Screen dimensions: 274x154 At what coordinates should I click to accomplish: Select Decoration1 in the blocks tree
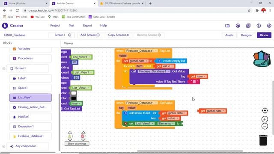[x=30, y=127]
